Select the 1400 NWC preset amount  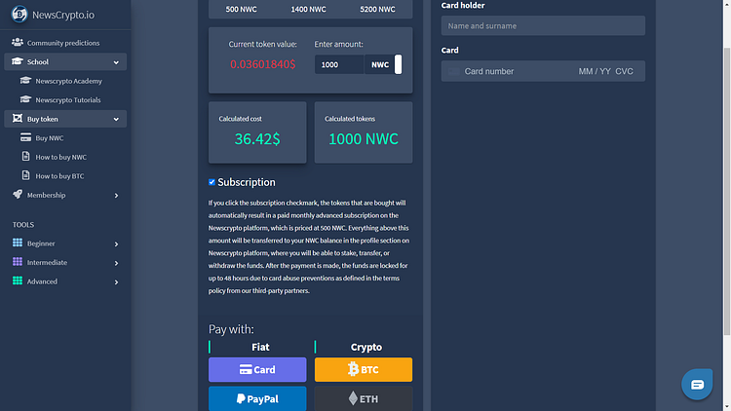(x=308, y=9)
